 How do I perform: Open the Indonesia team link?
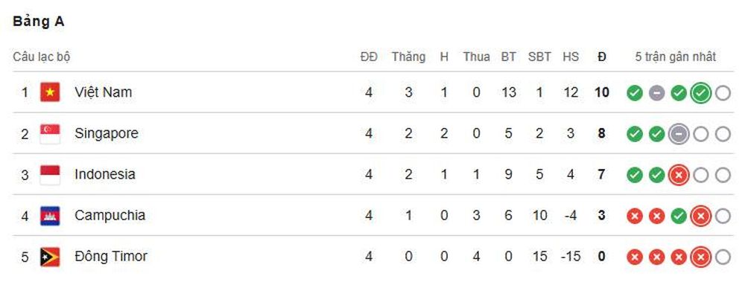pos(105,174)
